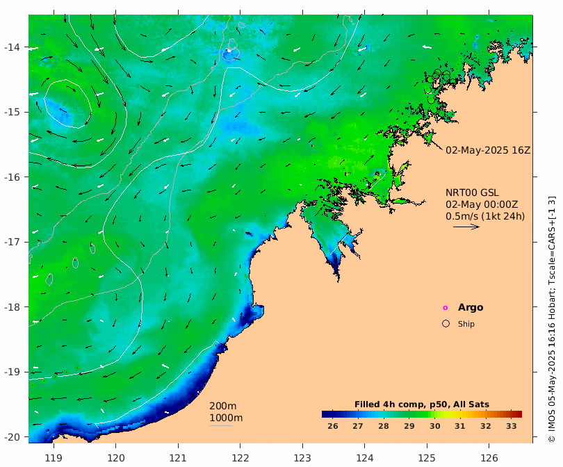Viewport: 563px width, 467px height.
Task: Click the colorbar tick label '33'
Action: pos(512,426)
